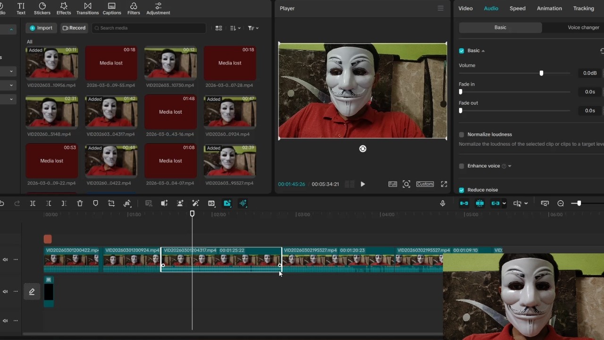Open the Transitions library
604x340 pixels.
click(87, 8)
